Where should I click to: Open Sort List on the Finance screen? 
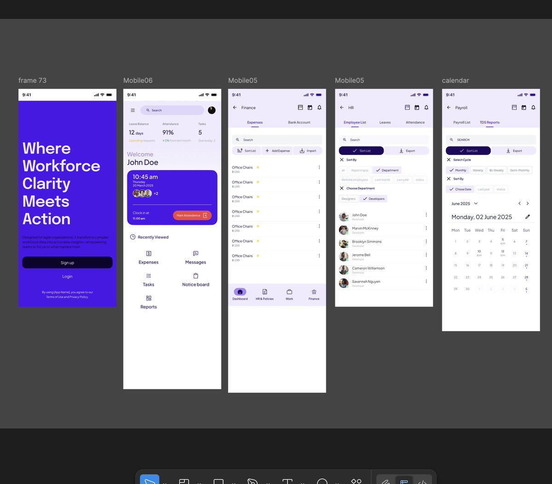click(247, 151)
